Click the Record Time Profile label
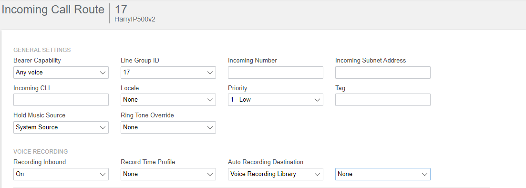Screen dimensions: 526x188 (148, 162)
